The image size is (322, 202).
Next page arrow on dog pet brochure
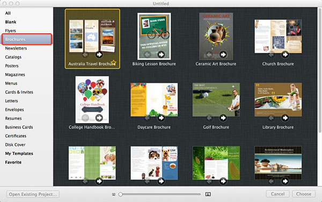(x=161, y=181)
